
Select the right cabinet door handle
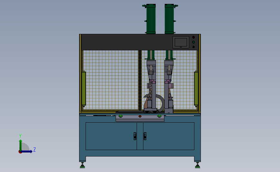coord(145,136)
